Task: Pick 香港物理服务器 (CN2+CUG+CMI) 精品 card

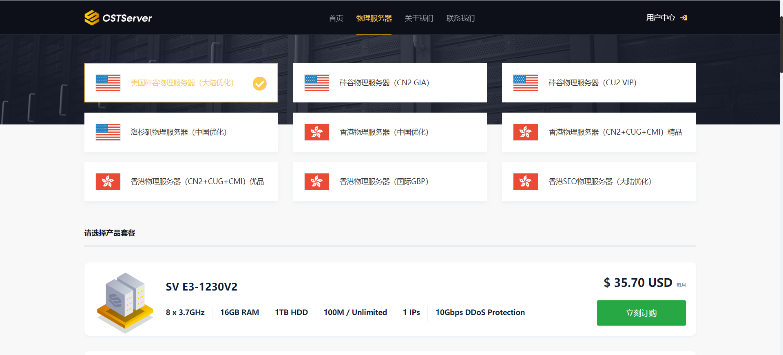Action: pyautogui.click(x=599, y=132)
